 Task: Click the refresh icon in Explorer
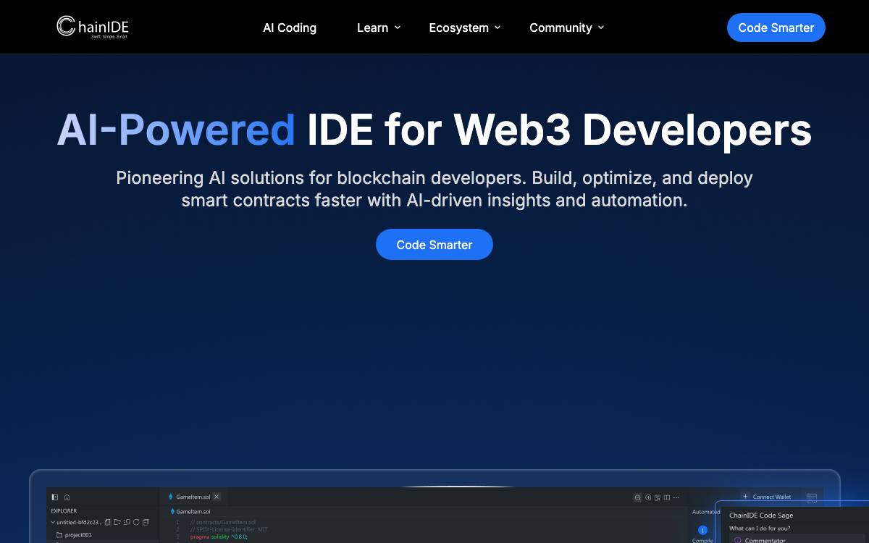tap(136, 522)
